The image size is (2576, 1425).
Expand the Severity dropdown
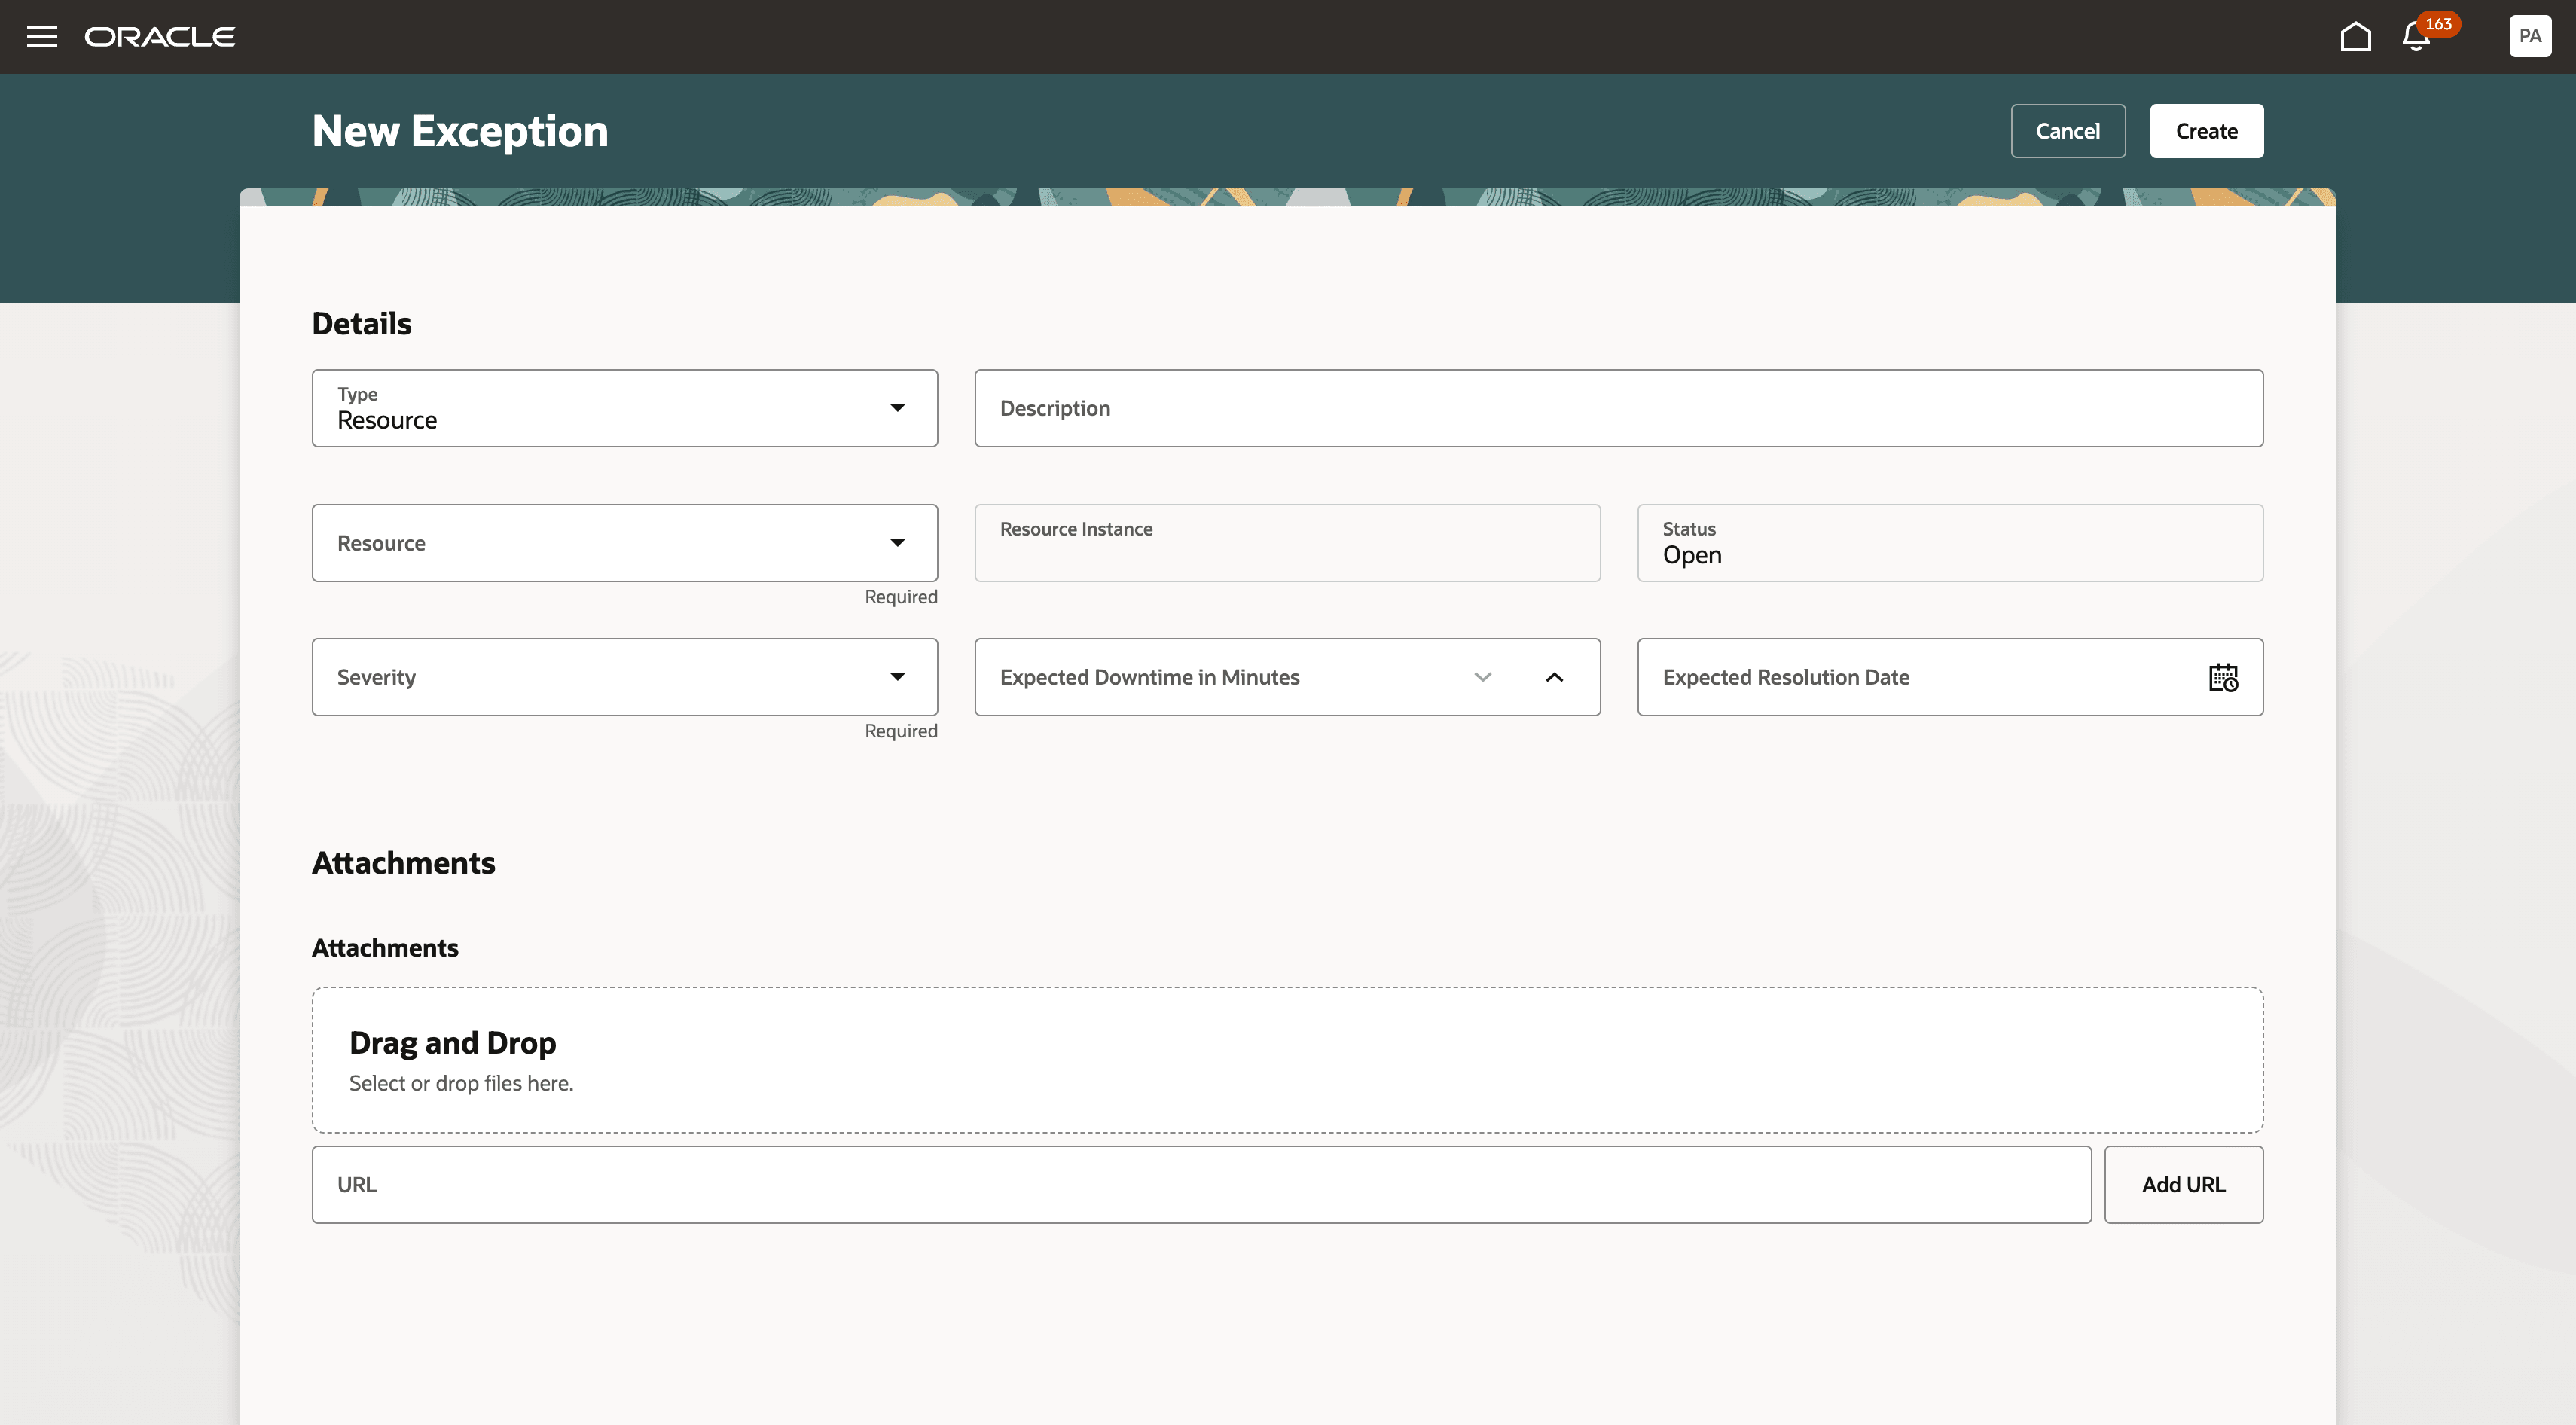[897, 677]
